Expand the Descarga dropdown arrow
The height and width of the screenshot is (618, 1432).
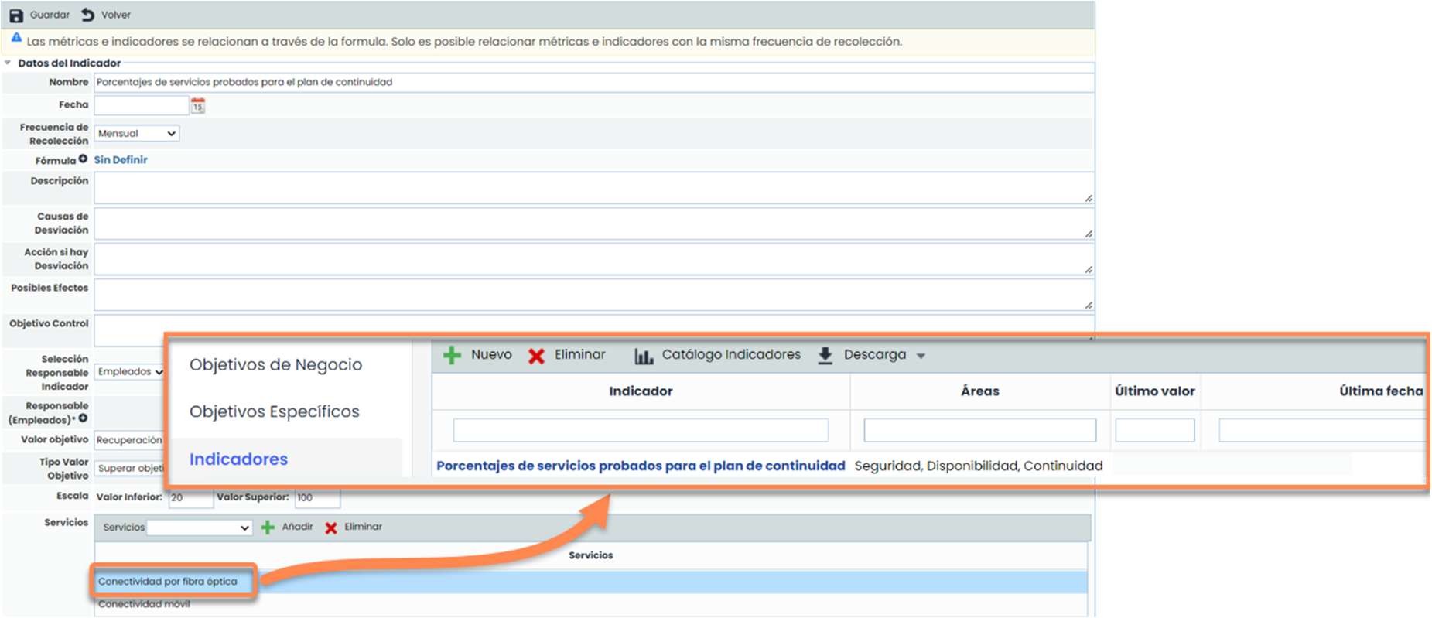coord(921,356)
